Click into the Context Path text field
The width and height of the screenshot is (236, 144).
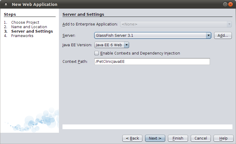[x=152, y=62]
